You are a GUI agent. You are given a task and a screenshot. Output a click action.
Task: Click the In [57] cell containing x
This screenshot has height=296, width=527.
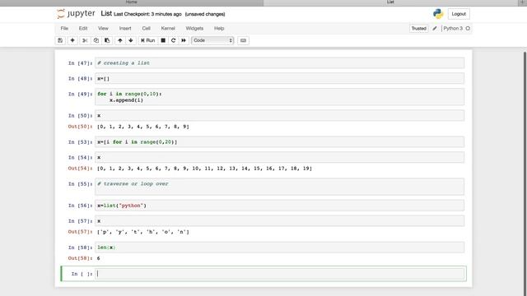pyautogui.click(x=280, y=221)
